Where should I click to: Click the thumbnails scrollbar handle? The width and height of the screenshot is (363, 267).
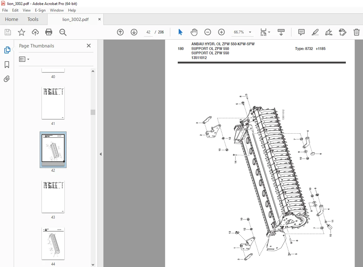pos(93,112)
